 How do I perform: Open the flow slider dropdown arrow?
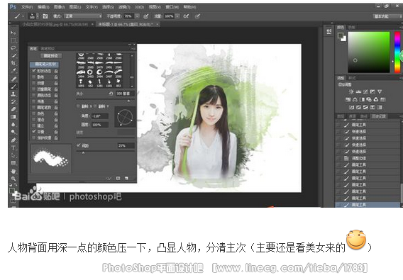[177, 16]
